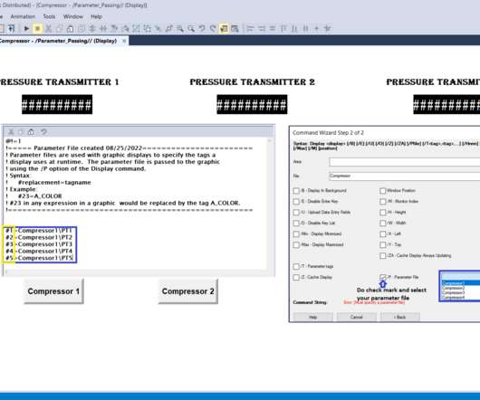This screenshot has width=480, height=400.
Task: Click the wizard Help button
Action: pos(312,317)
